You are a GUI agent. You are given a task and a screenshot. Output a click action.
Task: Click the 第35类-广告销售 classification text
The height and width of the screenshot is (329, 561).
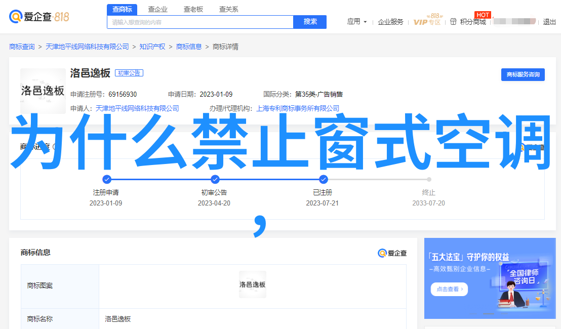[319, 95]
